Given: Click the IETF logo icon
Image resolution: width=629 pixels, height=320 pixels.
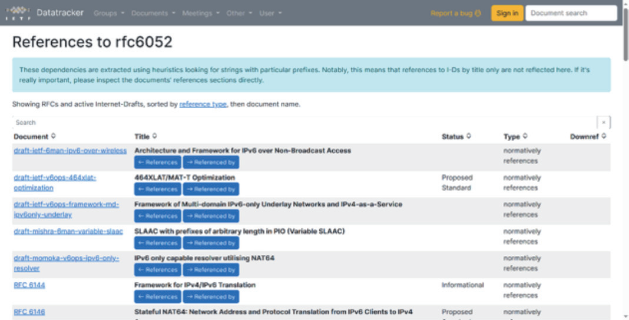Looking at the screenshot, I should pyautogui.click(x=18, y=13).
